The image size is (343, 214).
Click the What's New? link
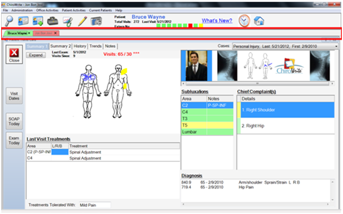coord(217,20)
